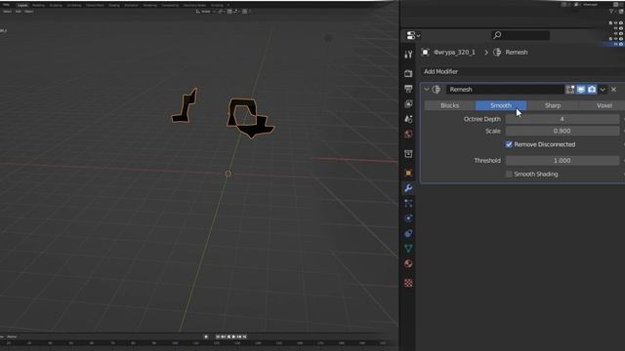Open the World properties tab
The image size is (625, 351).
(x=408, y=135)
